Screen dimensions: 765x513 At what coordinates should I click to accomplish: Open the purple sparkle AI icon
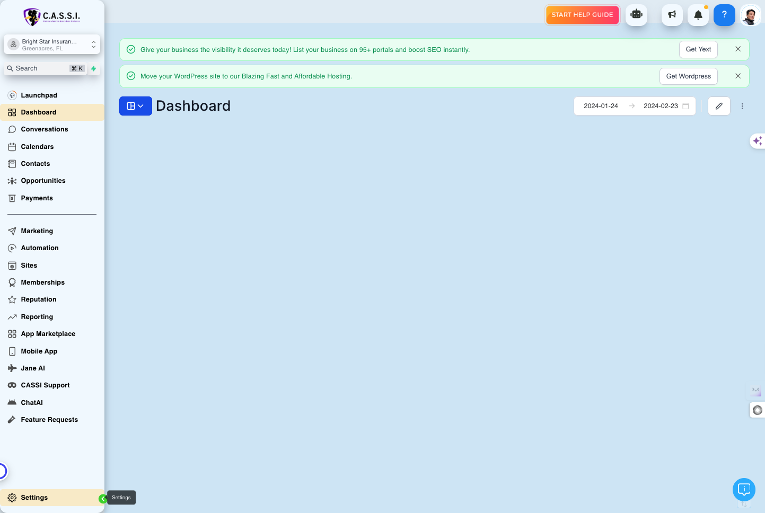(757, 141)
